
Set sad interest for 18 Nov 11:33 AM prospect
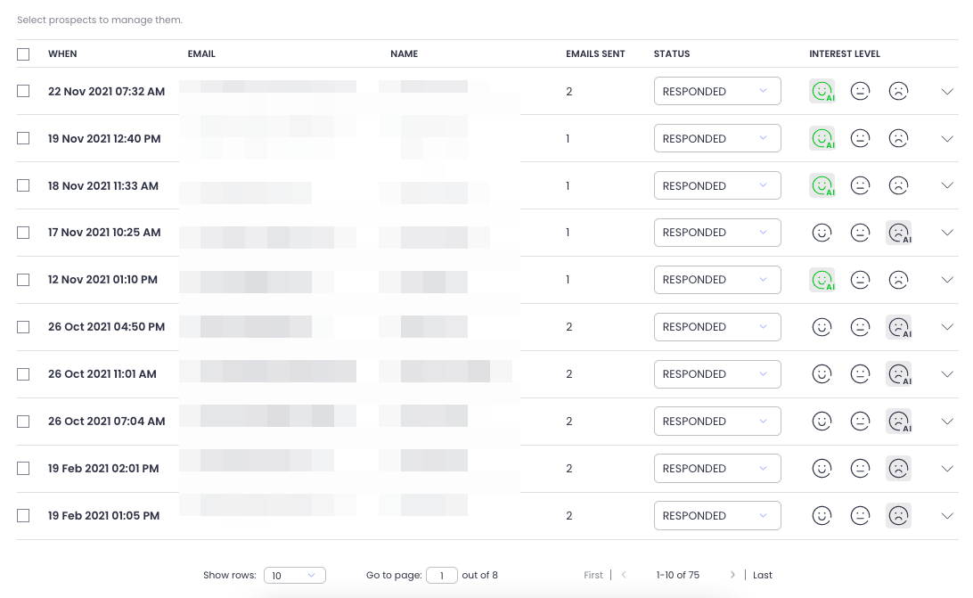898,185
